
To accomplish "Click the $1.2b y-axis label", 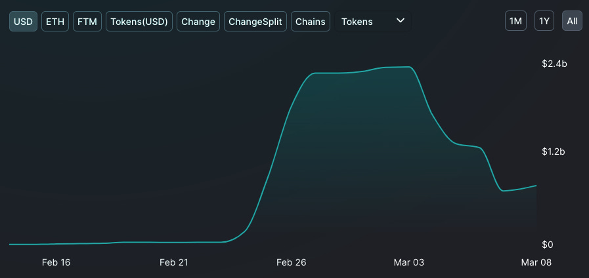I will [x=554, y=151].
